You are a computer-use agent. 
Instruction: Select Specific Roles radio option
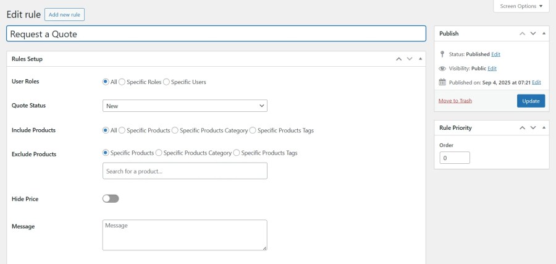(x=122, y=82)
